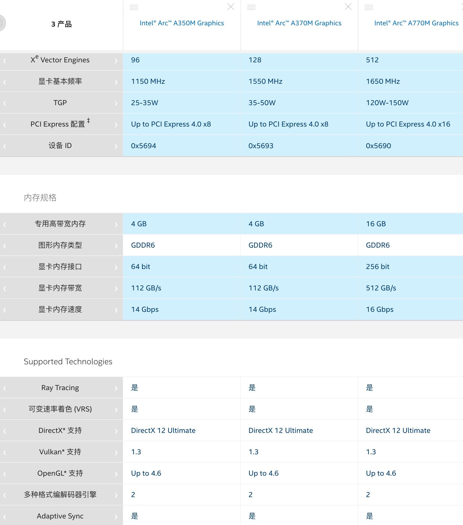The image size is (463, 525).
Task: Select the 显卡内存带宽 row label
Action: (x=60, y=288)
